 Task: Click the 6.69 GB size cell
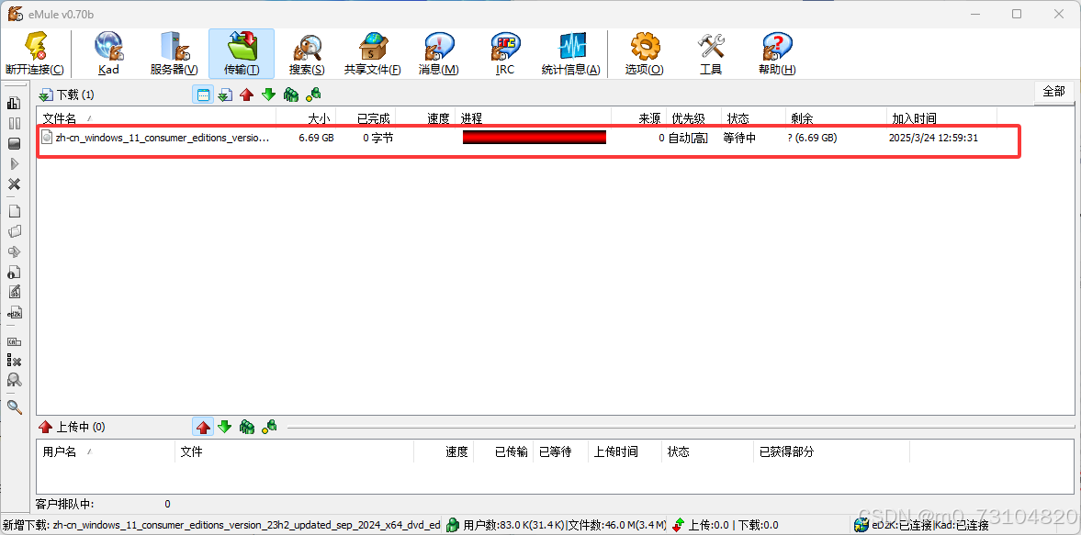pyautogui.click(x=317, y=138)
